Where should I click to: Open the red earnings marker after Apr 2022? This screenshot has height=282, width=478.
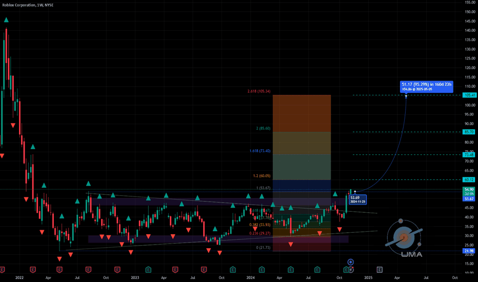59,270
